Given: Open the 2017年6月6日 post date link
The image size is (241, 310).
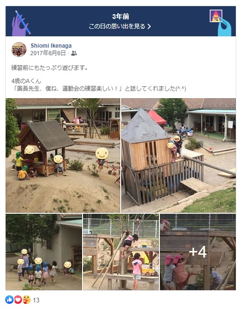Looking at the screenshot, I should coord(48,53).
